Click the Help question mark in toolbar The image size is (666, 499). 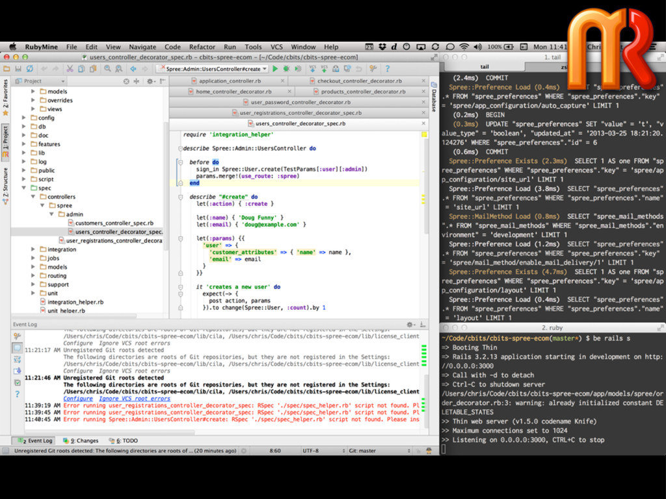point(387,69)
